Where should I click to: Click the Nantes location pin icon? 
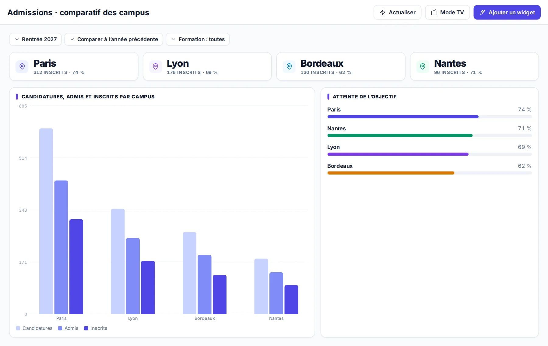pos(423,66)
